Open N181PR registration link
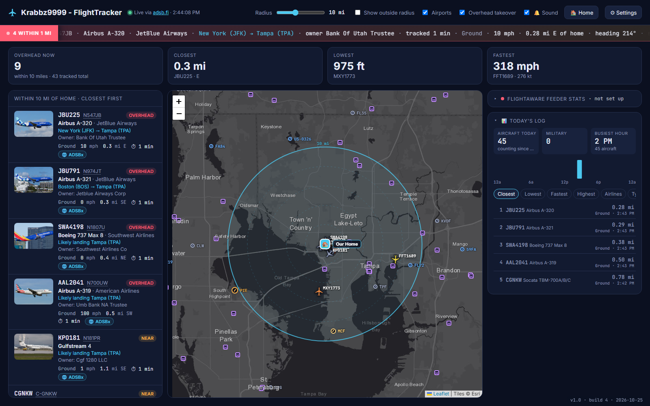Screen dimensions: 650x406 coord(92,338)
